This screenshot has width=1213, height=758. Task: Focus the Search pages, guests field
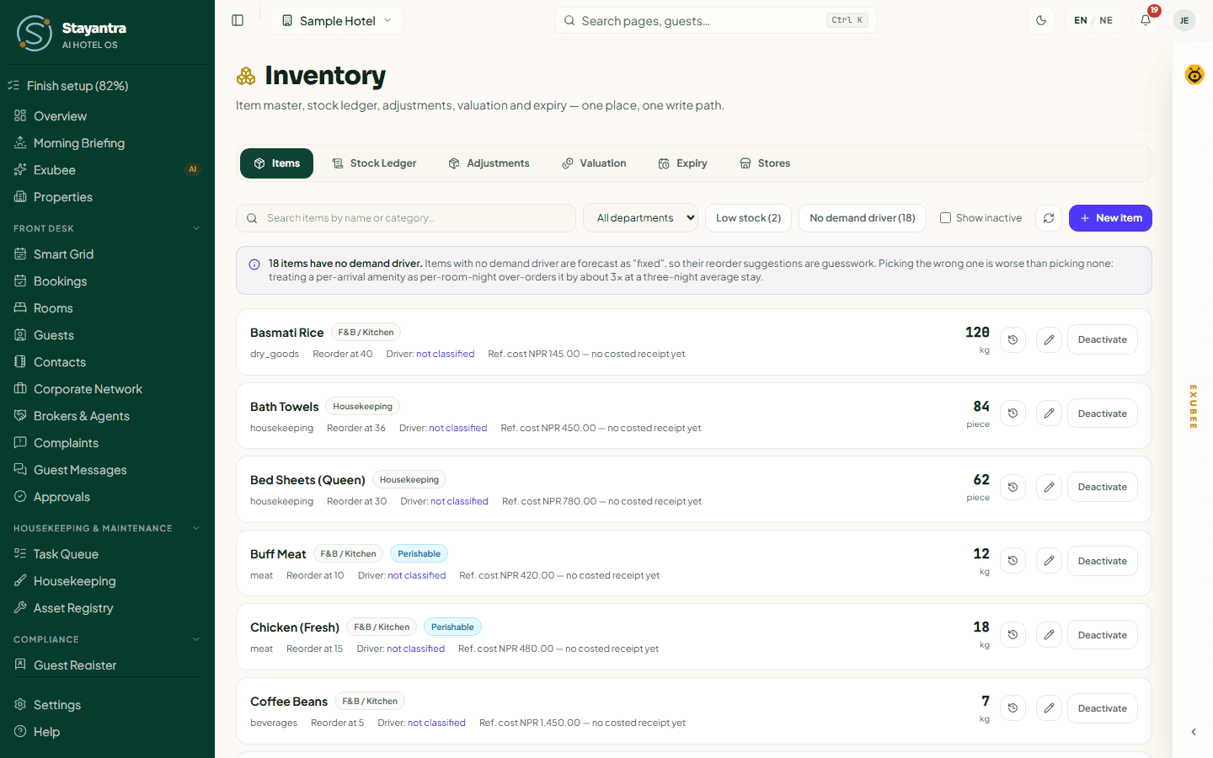(716, 20)
